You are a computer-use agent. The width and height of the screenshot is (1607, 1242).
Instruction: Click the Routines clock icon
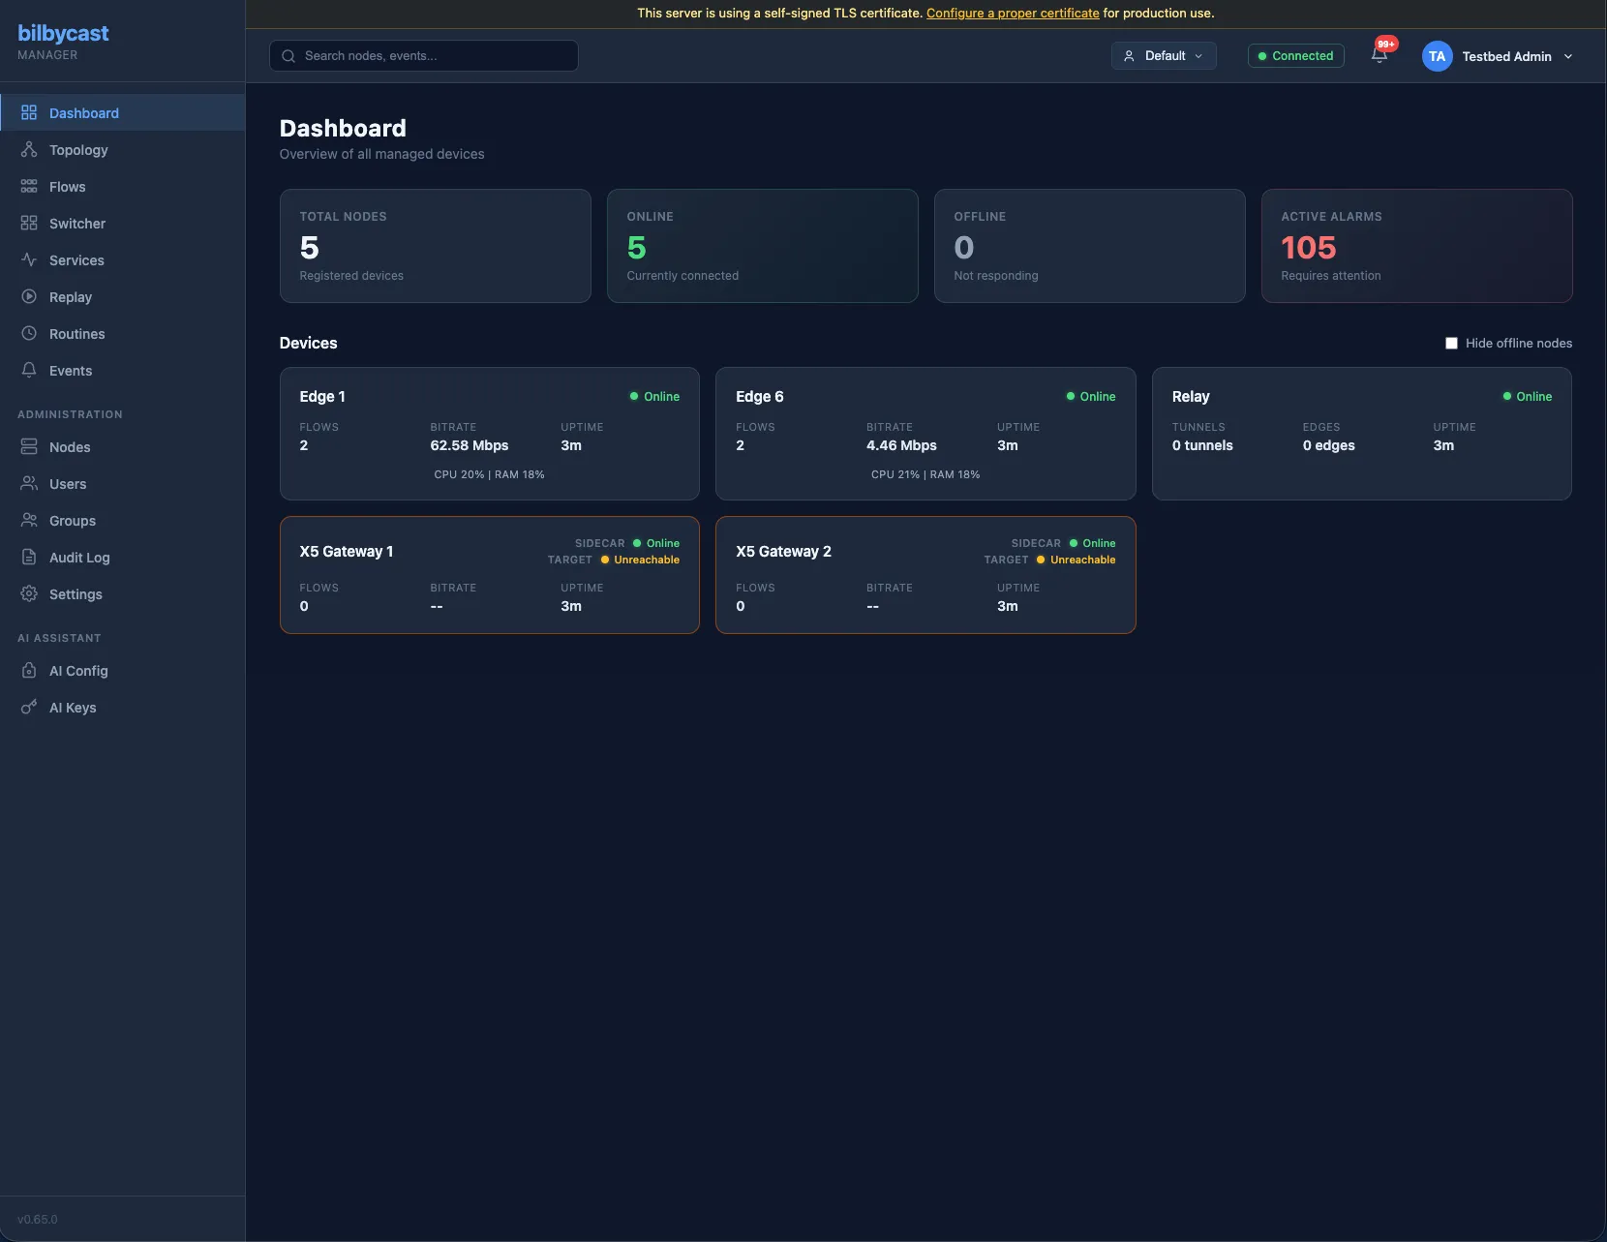(29, 333)
